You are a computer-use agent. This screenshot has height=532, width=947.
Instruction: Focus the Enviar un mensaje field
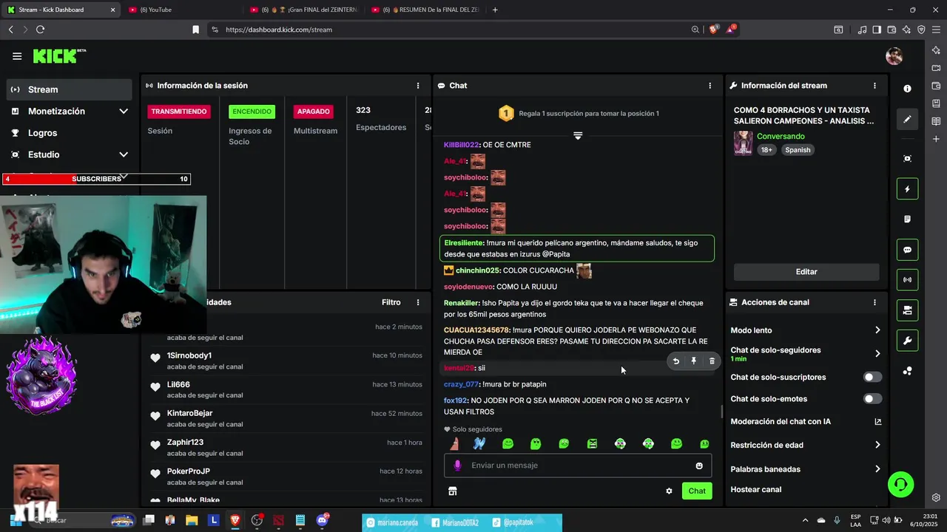click(578, 465)
